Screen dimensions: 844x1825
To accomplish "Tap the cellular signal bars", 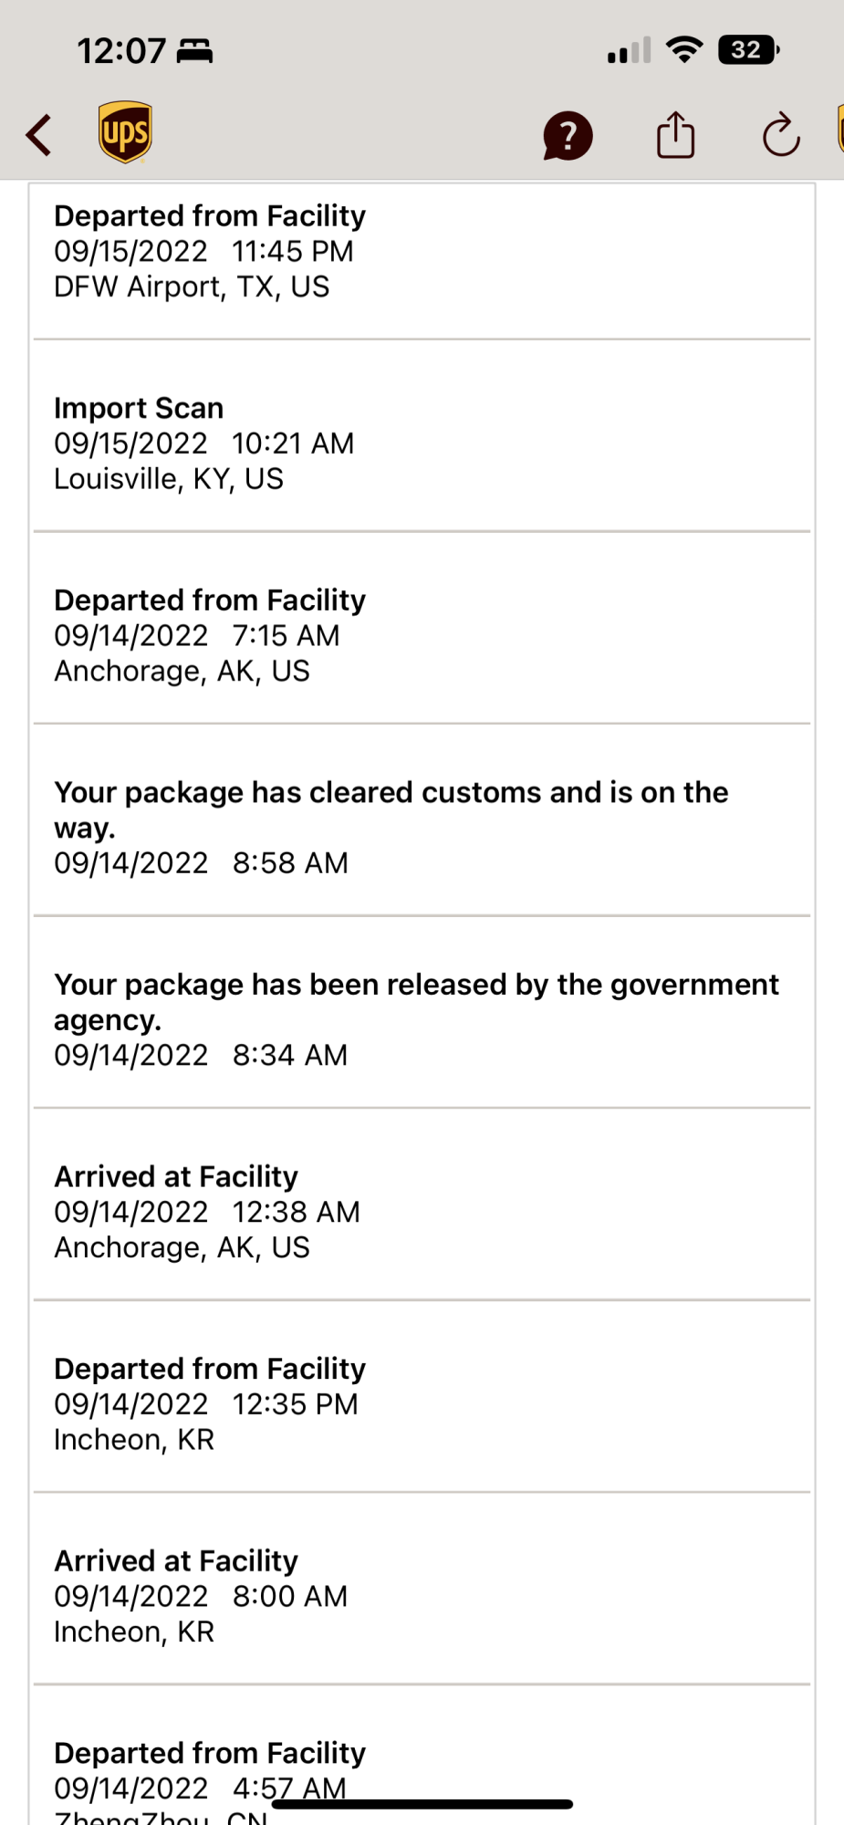I will point(629,51).
